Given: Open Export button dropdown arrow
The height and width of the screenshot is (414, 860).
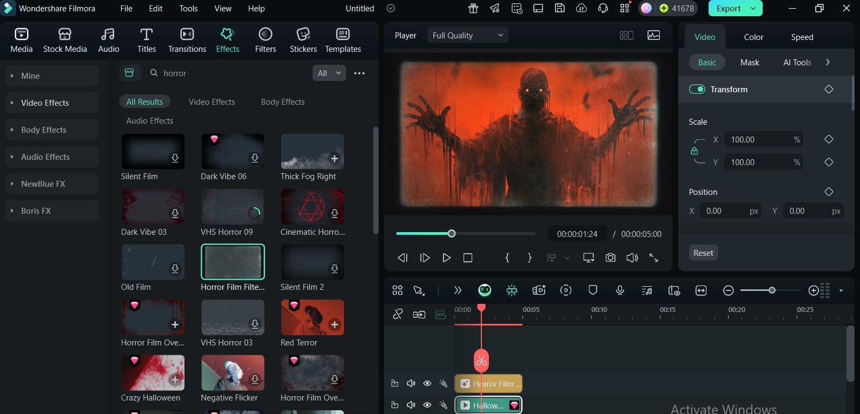Looking at the screenshot, I should [753, 8].
